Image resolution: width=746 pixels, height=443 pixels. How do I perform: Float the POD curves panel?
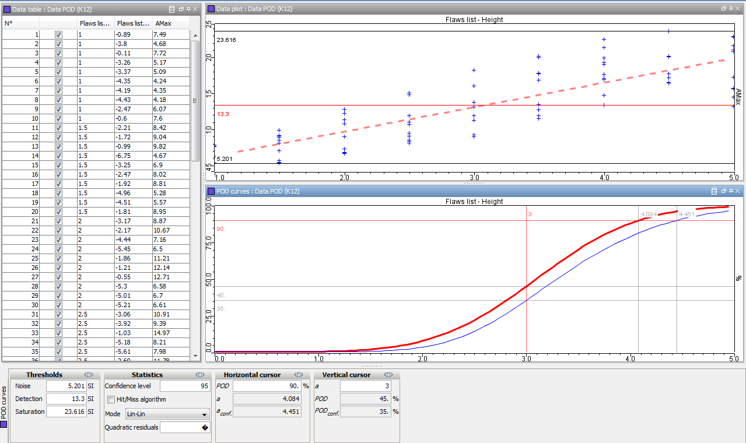724,191
